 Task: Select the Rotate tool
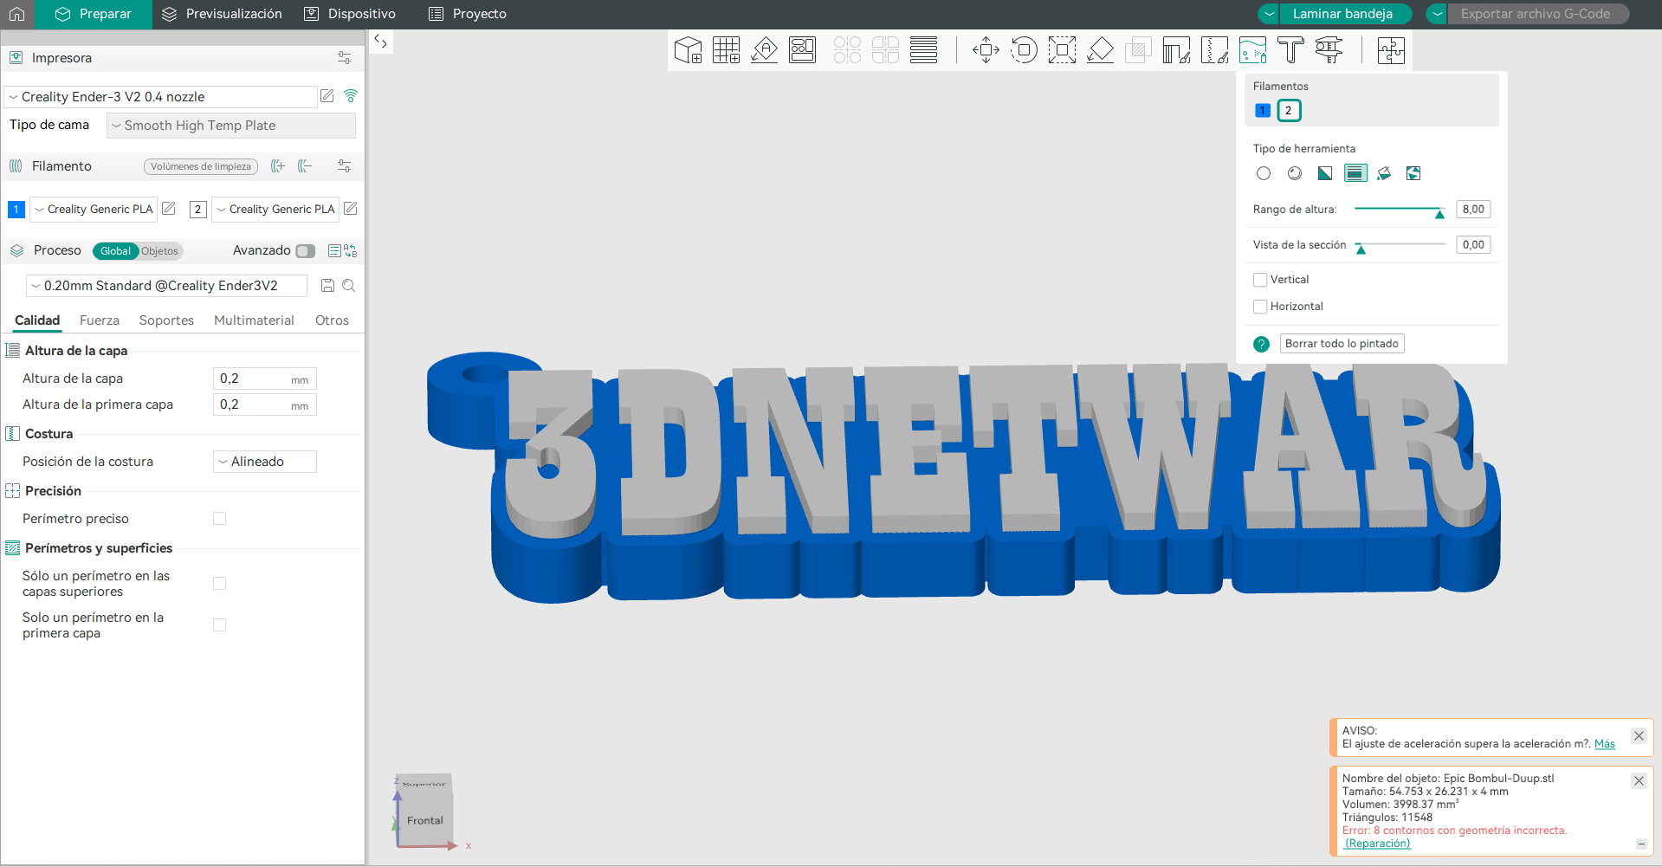click(x=1024, y=50)
